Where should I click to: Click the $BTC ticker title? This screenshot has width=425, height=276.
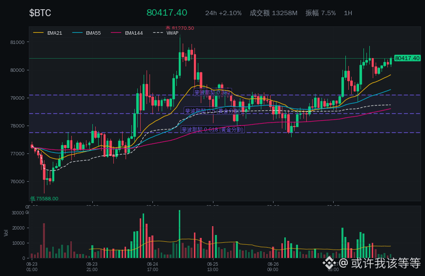pyautogui.click(x=40, y=13)
